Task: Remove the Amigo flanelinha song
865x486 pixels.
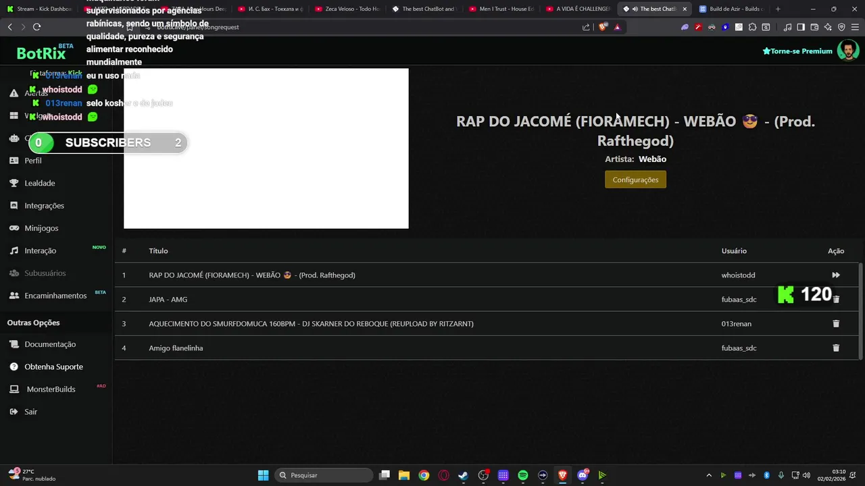Action: (x=836, y=348)
